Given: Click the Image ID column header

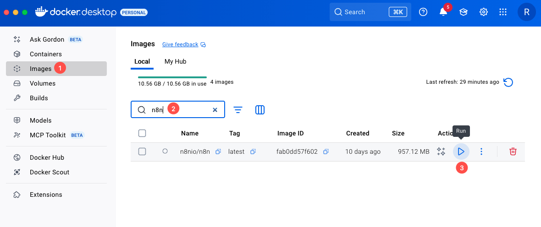Looking at the screenshot, I should point(291,133).
